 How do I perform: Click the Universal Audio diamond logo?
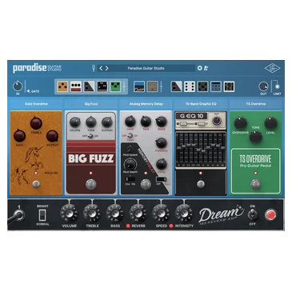(272, 68)
